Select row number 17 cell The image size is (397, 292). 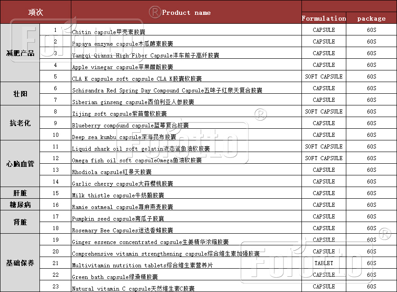pos(56,216)
